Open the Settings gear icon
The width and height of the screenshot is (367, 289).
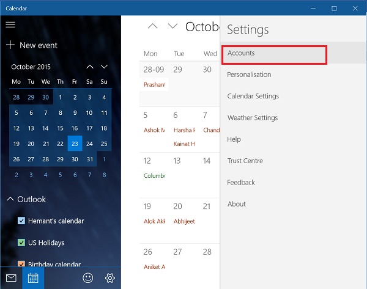tap(110, 278)
